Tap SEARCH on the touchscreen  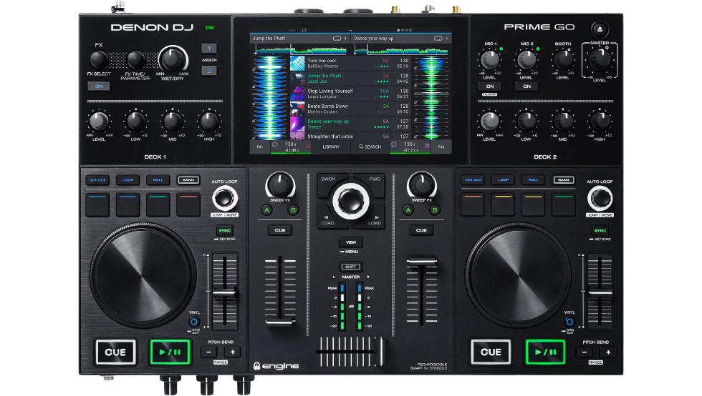(370, 147)
